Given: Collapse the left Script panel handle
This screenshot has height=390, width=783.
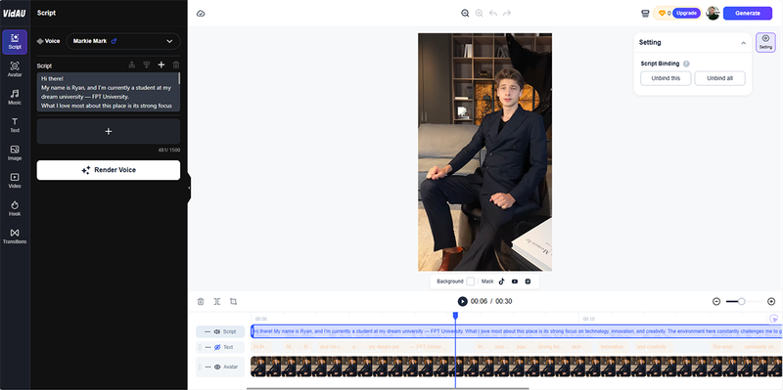Looking at the screenshot, I should click(x=189, y=188).
